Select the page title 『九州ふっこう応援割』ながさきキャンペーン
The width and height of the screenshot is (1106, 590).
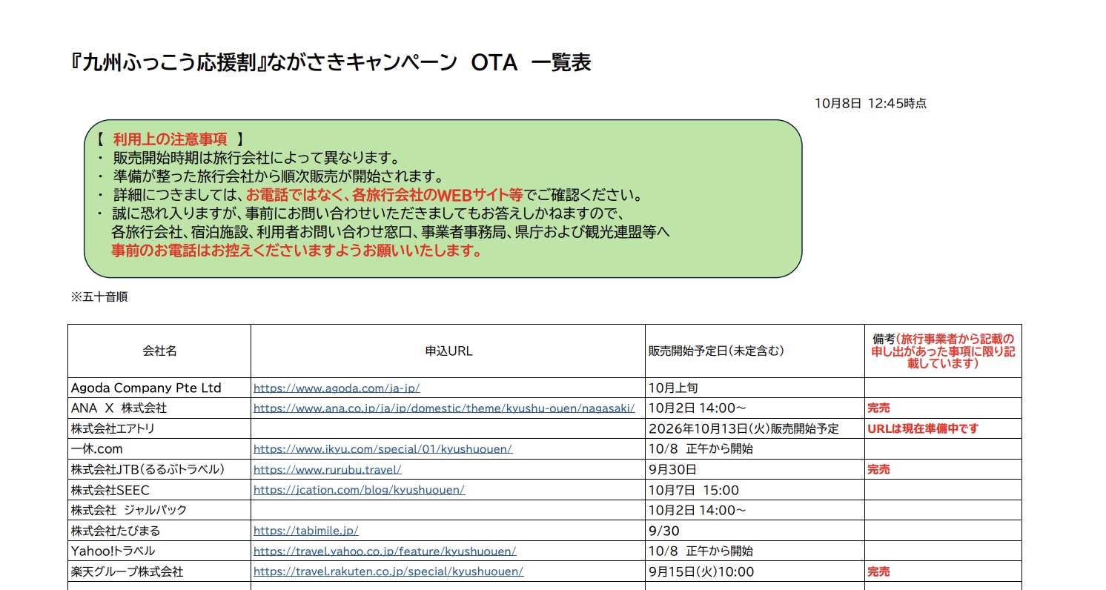coord(263,63)
